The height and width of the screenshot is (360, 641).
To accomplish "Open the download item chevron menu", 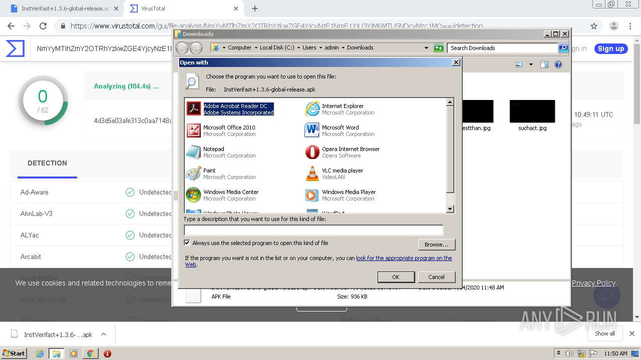I will 104,334.
